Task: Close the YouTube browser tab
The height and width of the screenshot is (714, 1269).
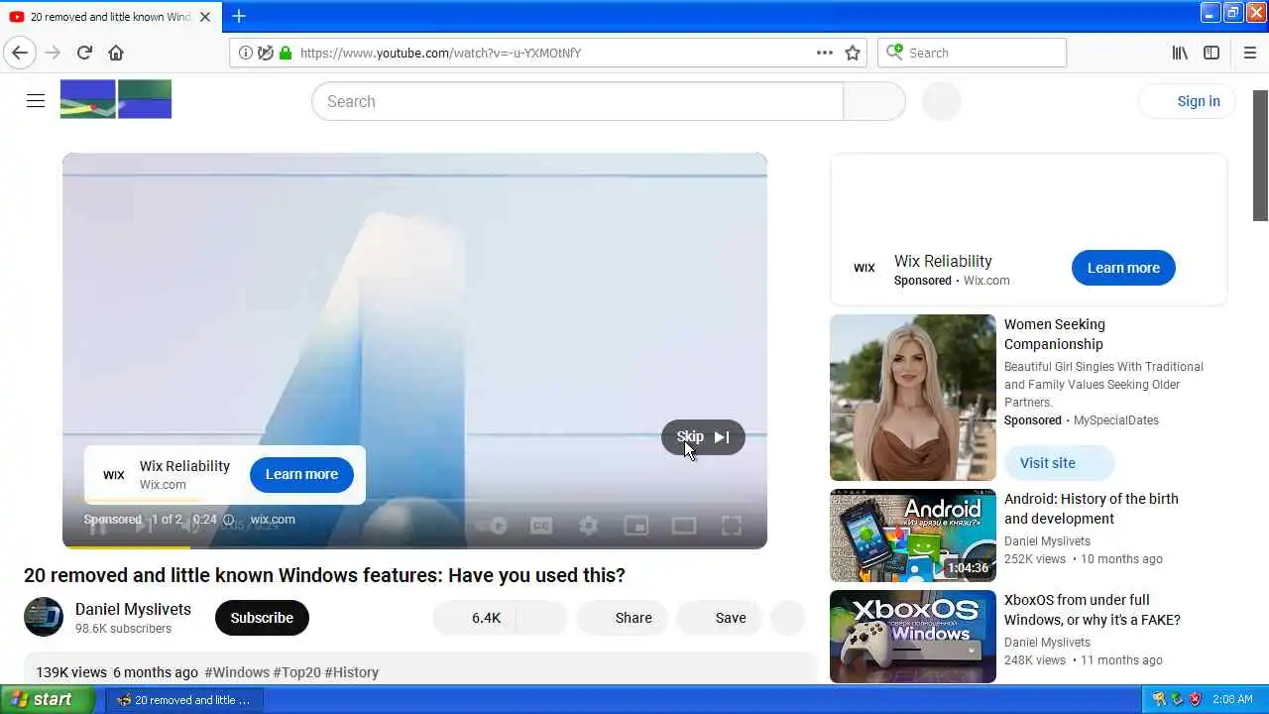Action: (205, 17)
